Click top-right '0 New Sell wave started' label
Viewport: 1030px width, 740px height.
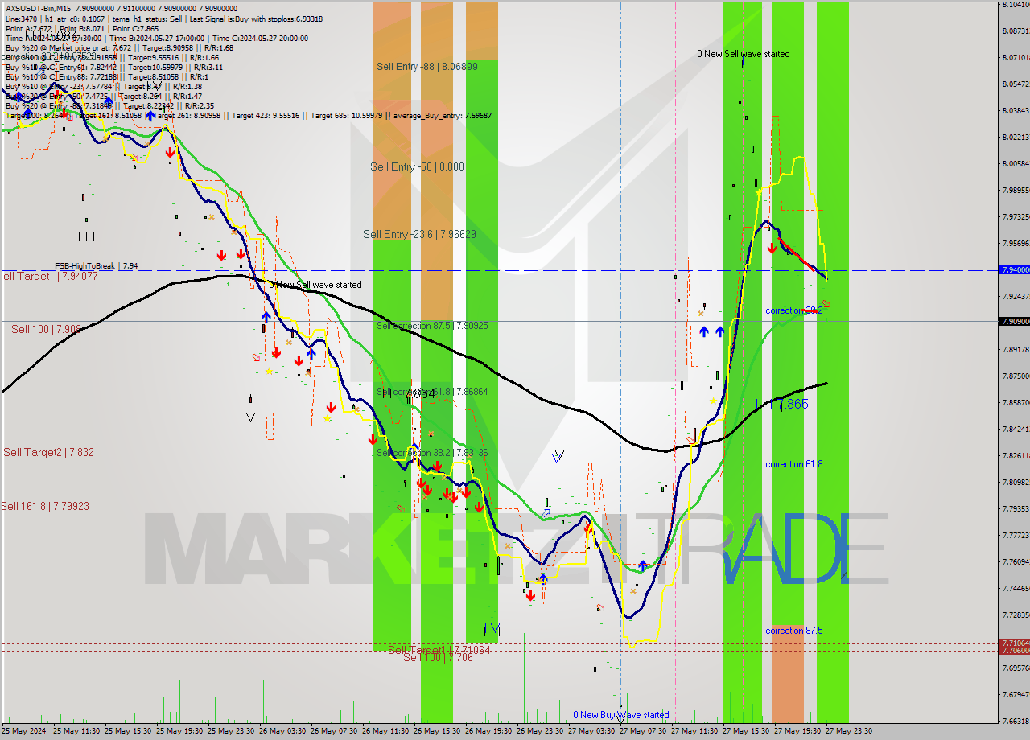743,54
